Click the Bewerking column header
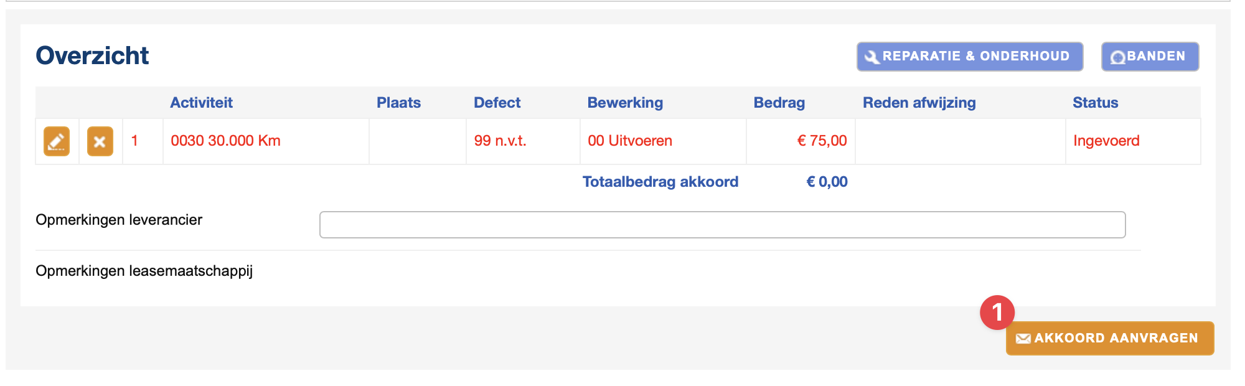 625,103
